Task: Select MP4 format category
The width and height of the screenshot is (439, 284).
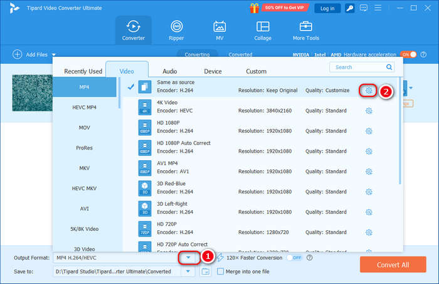Action: (x=84, y=87)
